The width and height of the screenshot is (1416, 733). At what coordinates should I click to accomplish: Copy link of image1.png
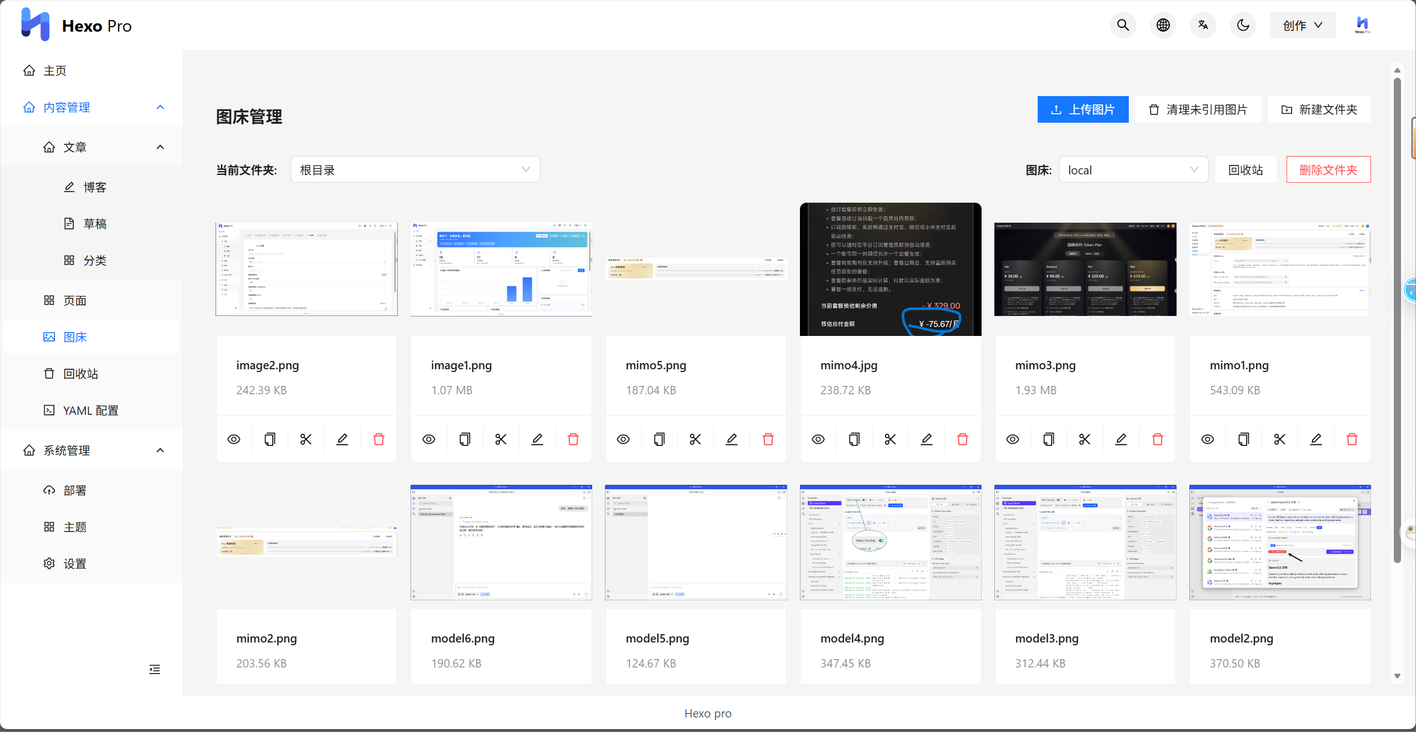tap(465, 439)
